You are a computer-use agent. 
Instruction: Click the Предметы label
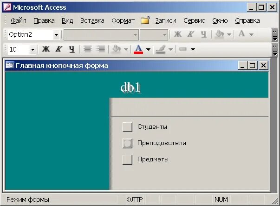[153, 159]
